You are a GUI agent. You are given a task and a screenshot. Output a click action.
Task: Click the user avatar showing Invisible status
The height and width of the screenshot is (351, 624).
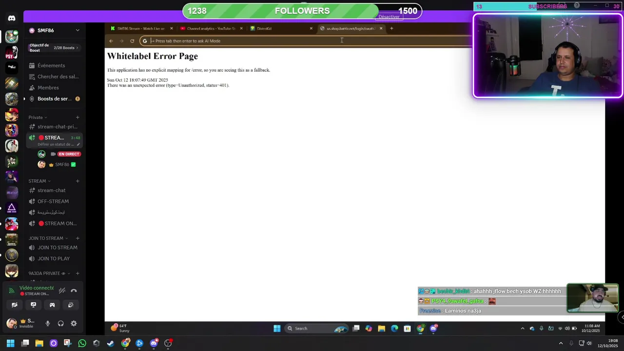point(11,323)
